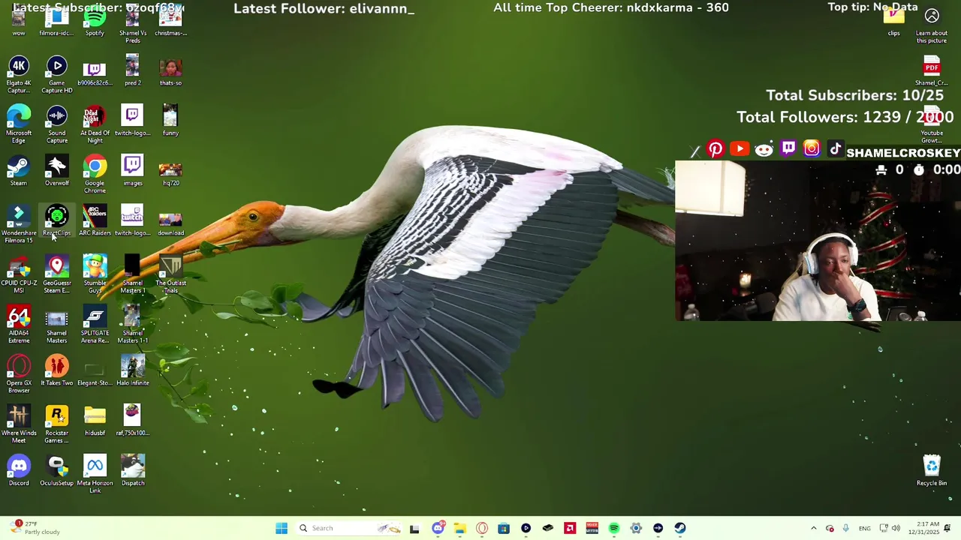Select Shamel Masters 1-1 file

(133, 325)
